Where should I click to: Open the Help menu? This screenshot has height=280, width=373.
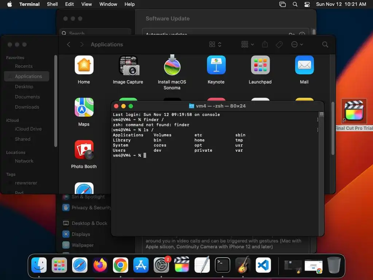click(130, 4)
